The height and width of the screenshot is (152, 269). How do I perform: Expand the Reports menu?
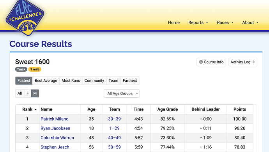point(198,22)
